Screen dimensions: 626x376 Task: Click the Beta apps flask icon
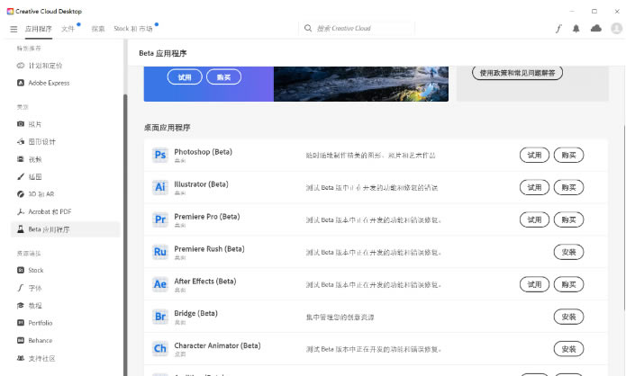[21, 229]
